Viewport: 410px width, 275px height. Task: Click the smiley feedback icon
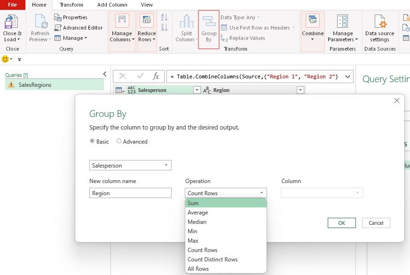(x=5, y=59)
